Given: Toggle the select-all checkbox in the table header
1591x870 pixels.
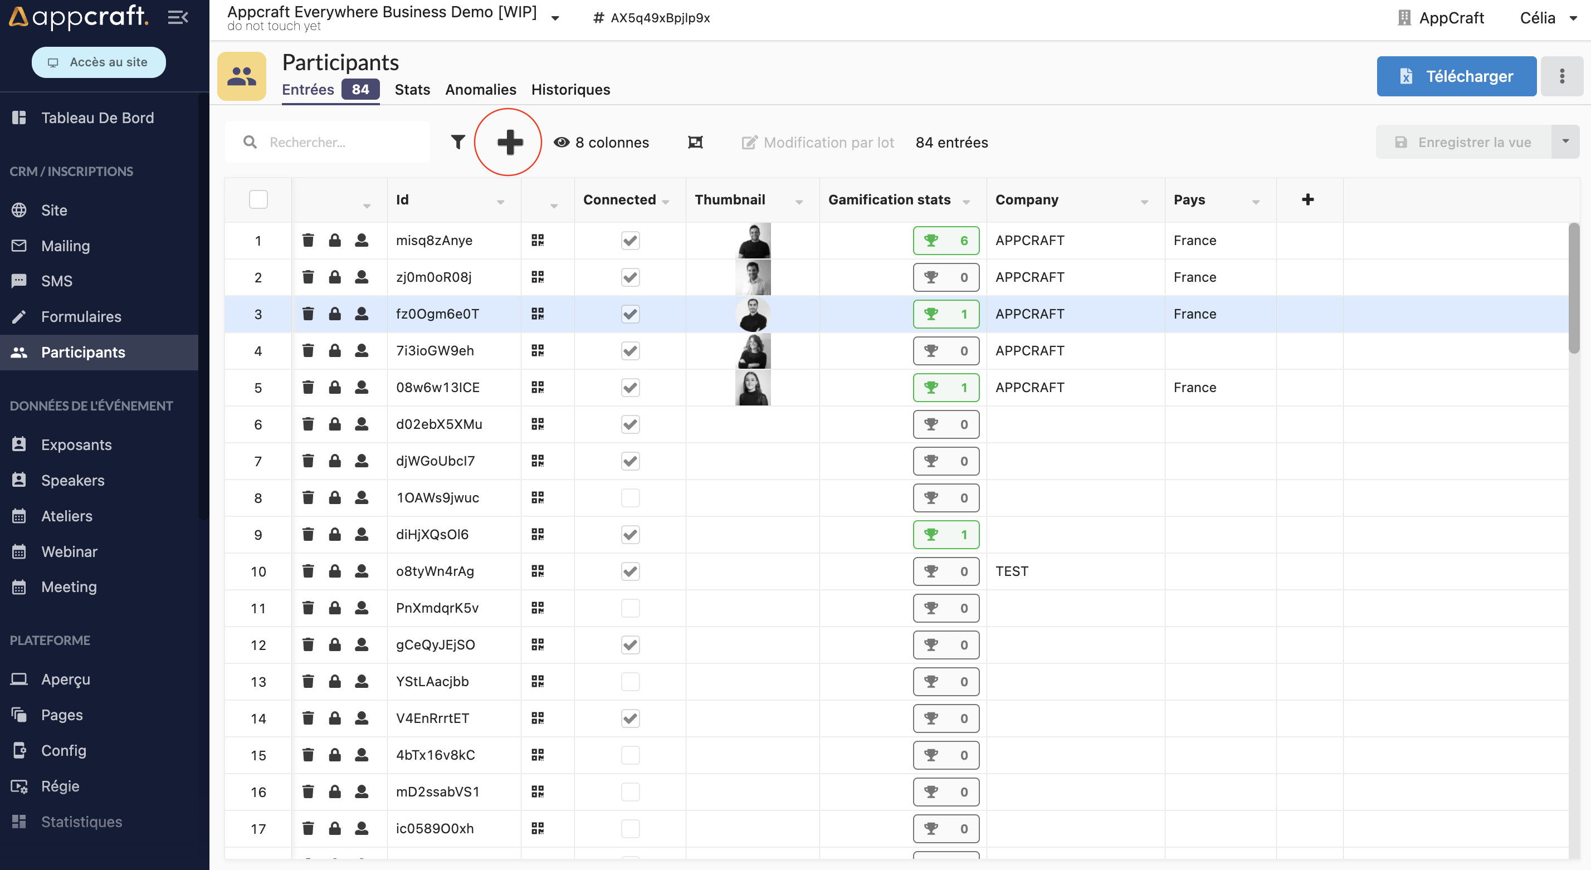Looking at the screenshot, I should [x=258, y=199].
